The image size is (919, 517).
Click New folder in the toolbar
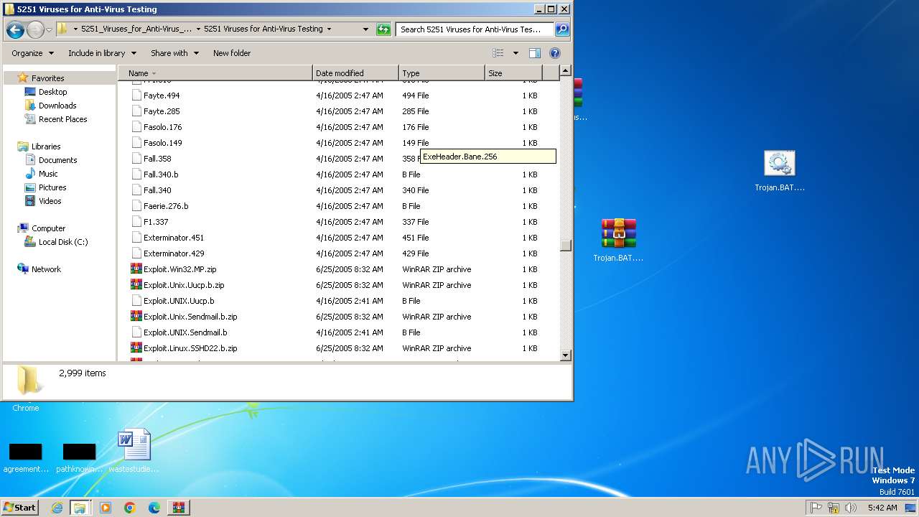tap(232, 53)
